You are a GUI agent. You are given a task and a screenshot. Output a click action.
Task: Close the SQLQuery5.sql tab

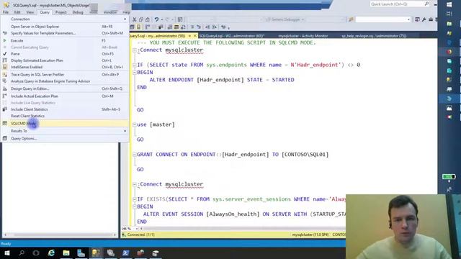(x=195, y=36)
